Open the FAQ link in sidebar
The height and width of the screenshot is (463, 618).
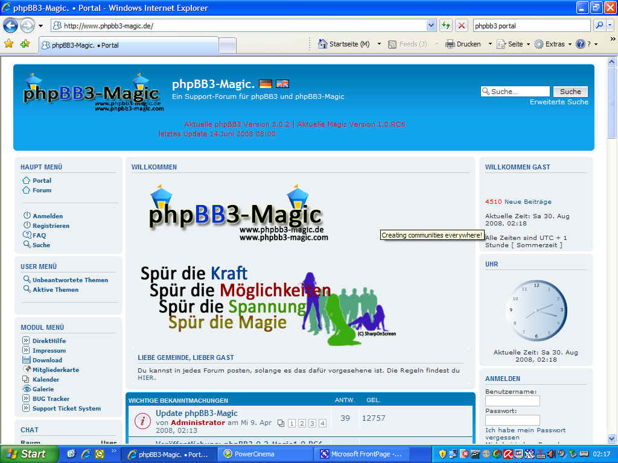click(39, 236)
